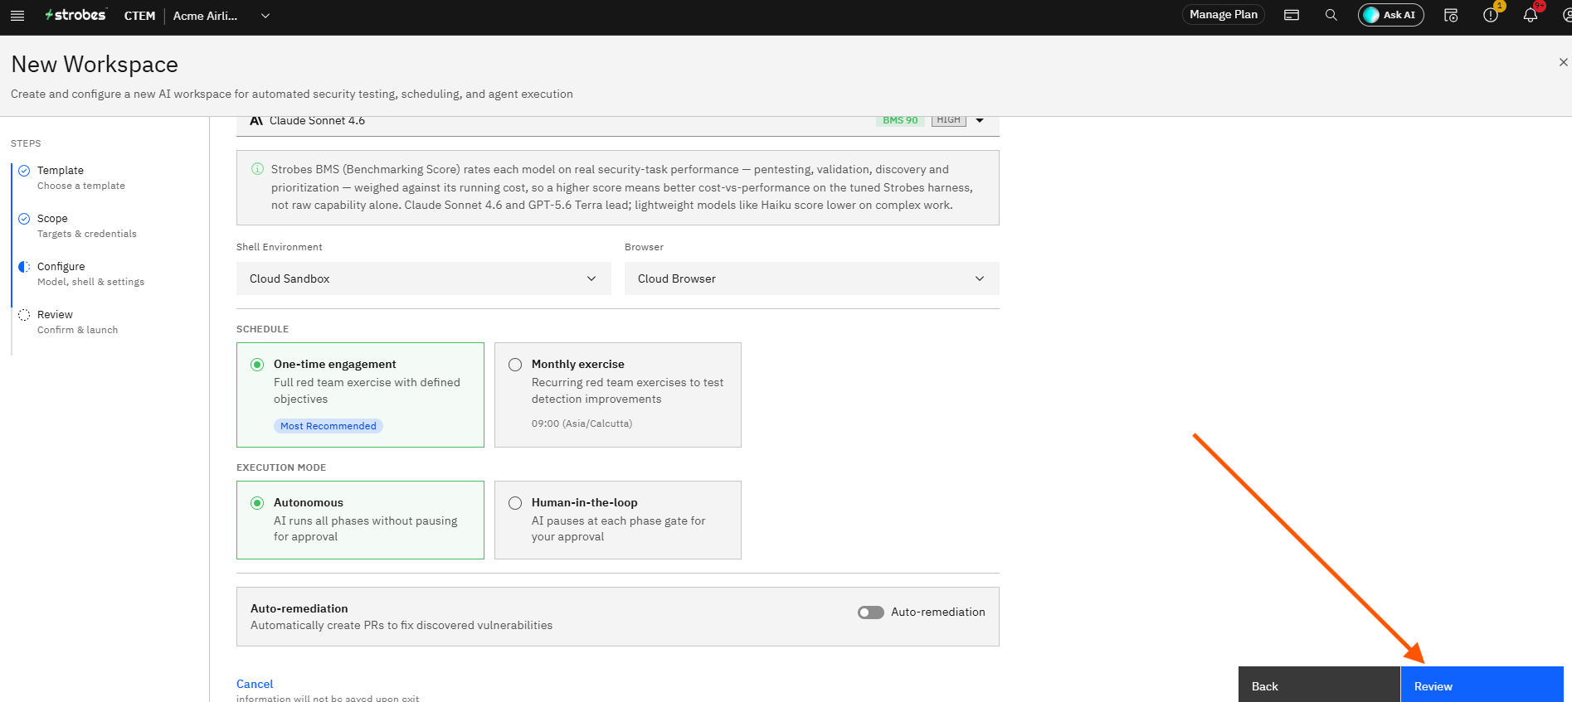
Task: Open the scheduled runs calendar icon
Action: (x=1451, y=15)
